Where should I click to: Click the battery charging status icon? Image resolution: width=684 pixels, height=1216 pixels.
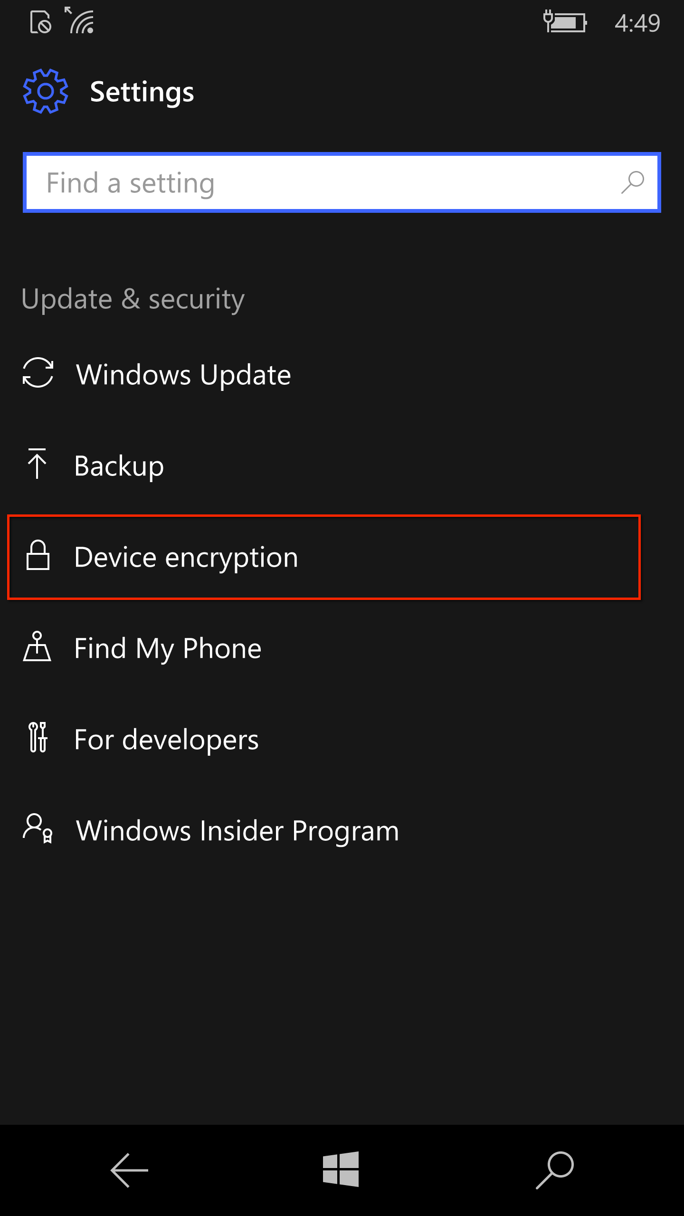pyautogui.click(x=565, y=22)
